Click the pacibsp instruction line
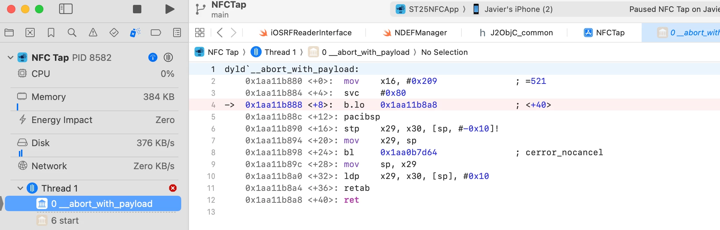The height and width of the screenshot is (230, 720). [x=362, y=117]
